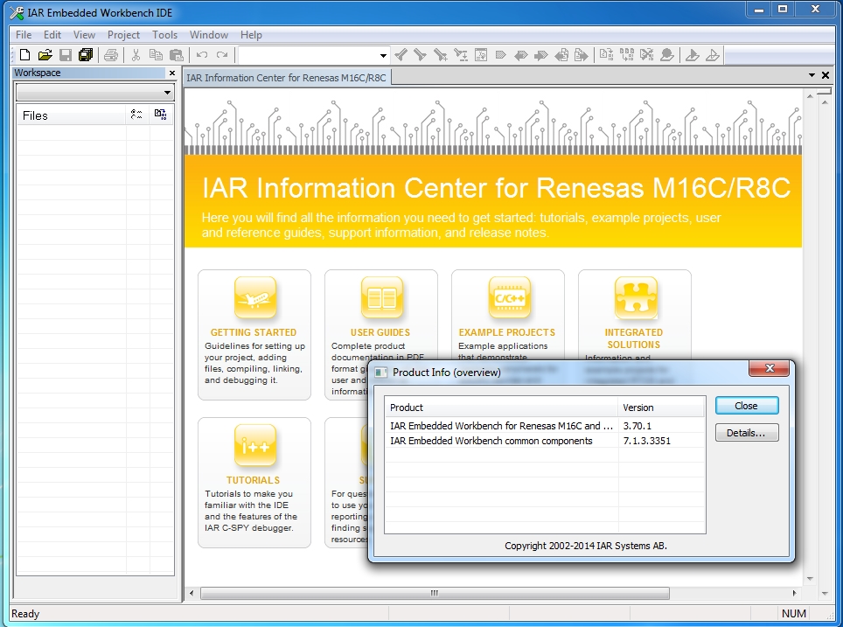
Task: Click the Copy icon in toolbar
Action: point(156,55)
